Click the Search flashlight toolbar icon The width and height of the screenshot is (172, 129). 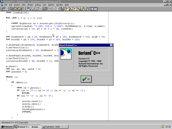tap(67, 9)
